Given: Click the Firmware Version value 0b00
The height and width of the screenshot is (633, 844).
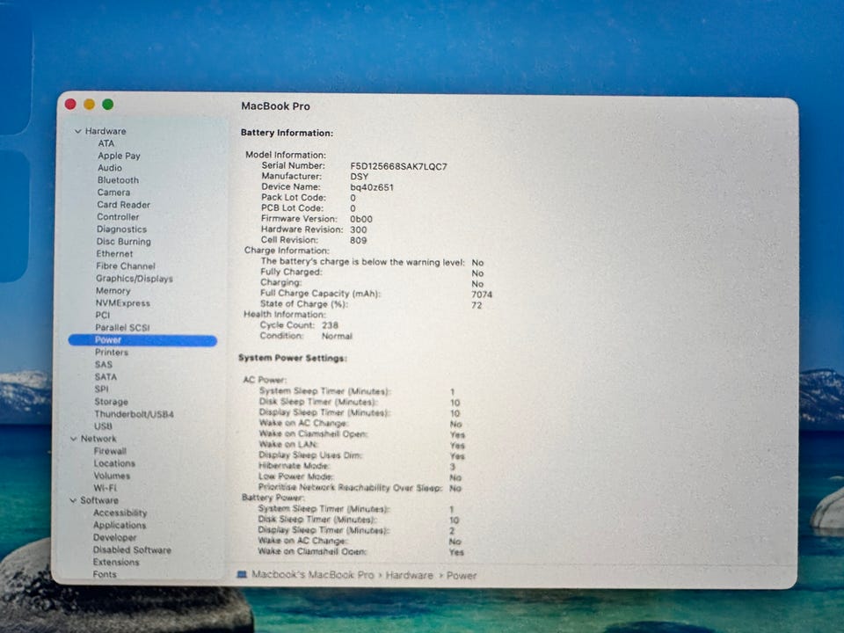Looking at the screenshot, I should point(360,220).
